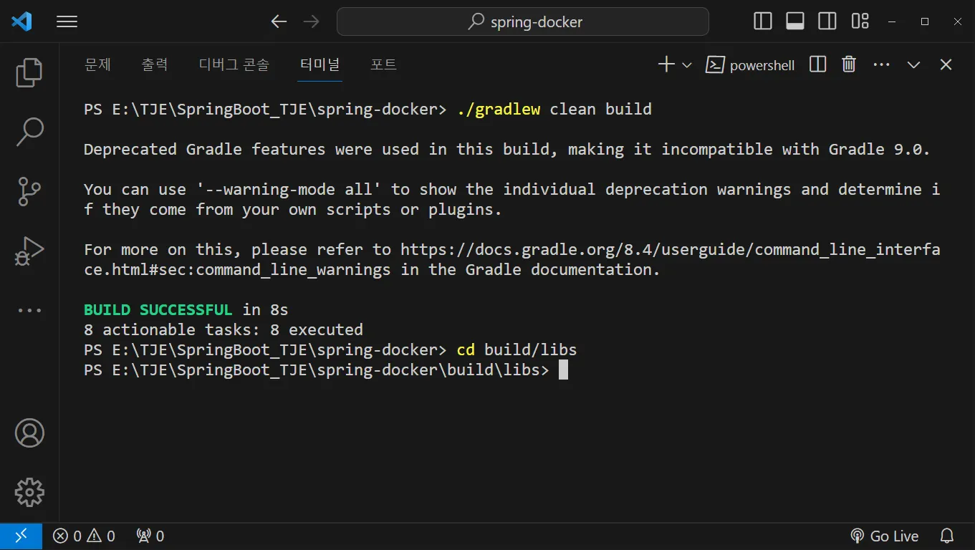The height and width of the screenshot is (550, 975).
Task: Close the terminal panel
Action: click(946, 64)
